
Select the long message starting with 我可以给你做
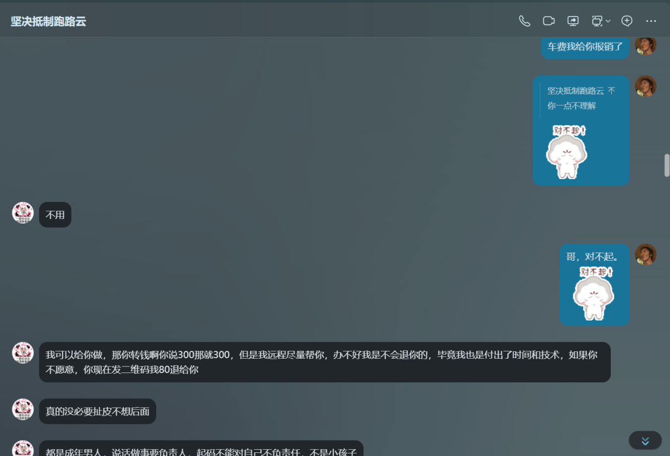click(x=324, y=362)
